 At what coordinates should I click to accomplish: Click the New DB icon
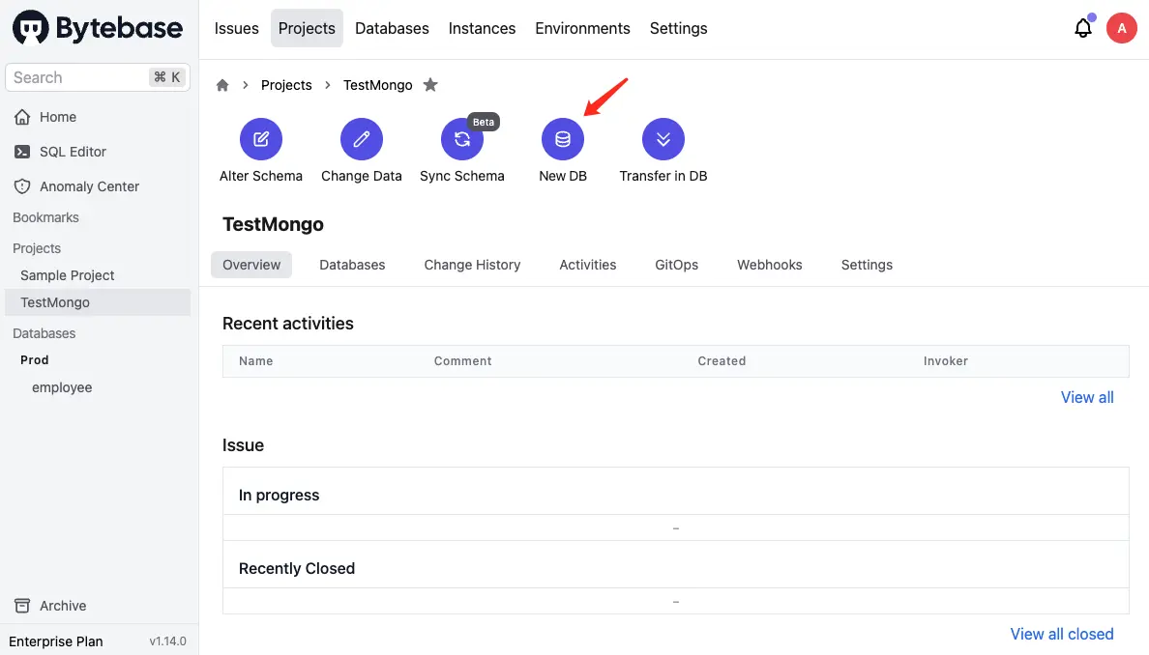click(563, 139)
